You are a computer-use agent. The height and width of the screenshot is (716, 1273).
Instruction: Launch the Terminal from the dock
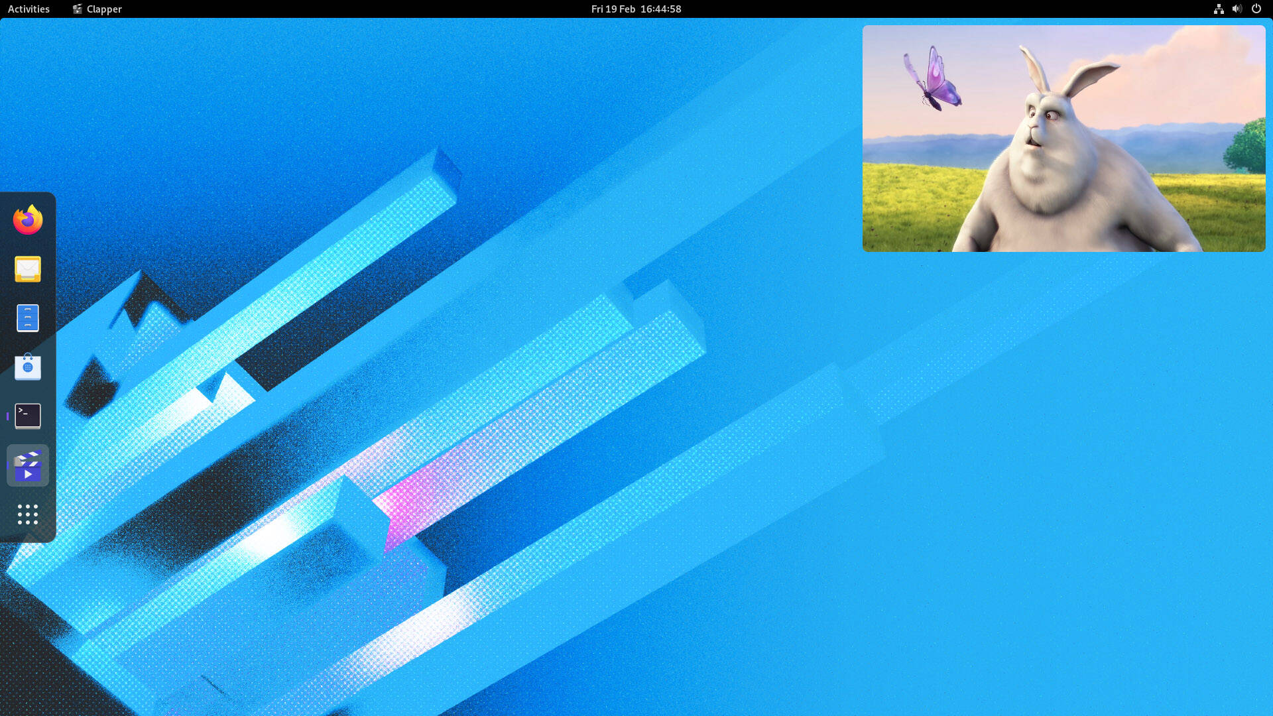27,416
